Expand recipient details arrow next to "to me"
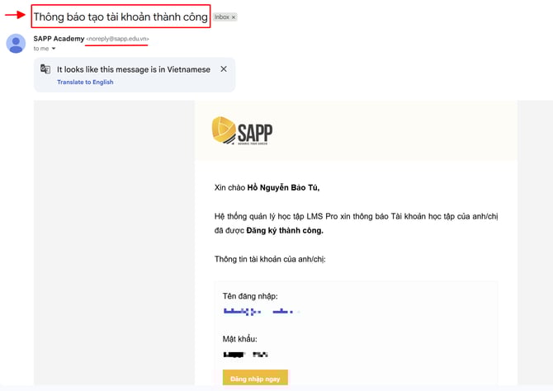The image size is (553, 391). coord(54,49)
